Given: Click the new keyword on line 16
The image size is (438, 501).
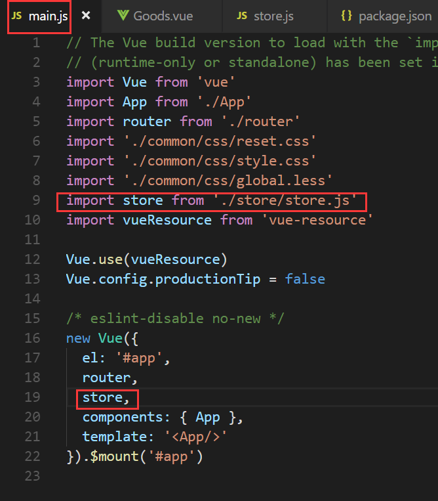Looking at the screenshot, I should tap(78, 338).
